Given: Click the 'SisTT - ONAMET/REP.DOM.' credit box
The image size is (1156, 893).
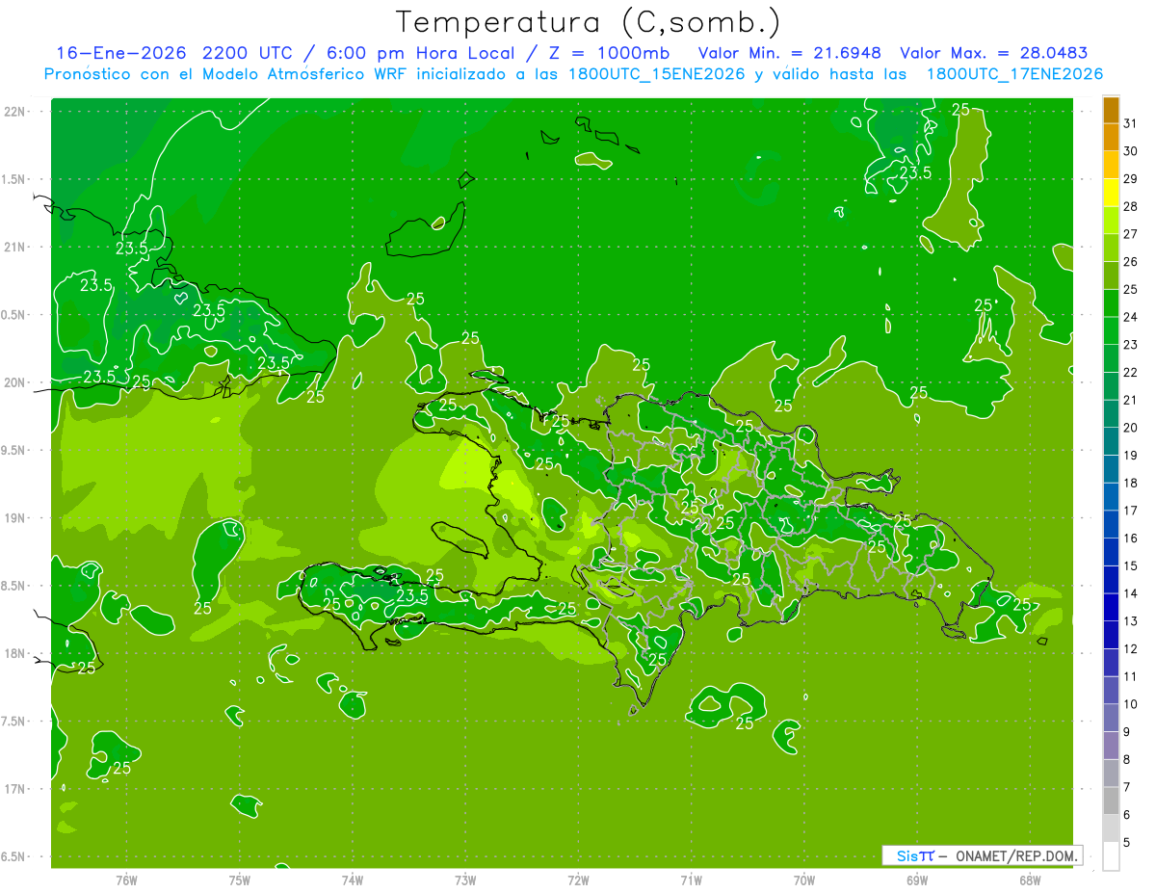Looking at the screenshot, I should (982, 855).
